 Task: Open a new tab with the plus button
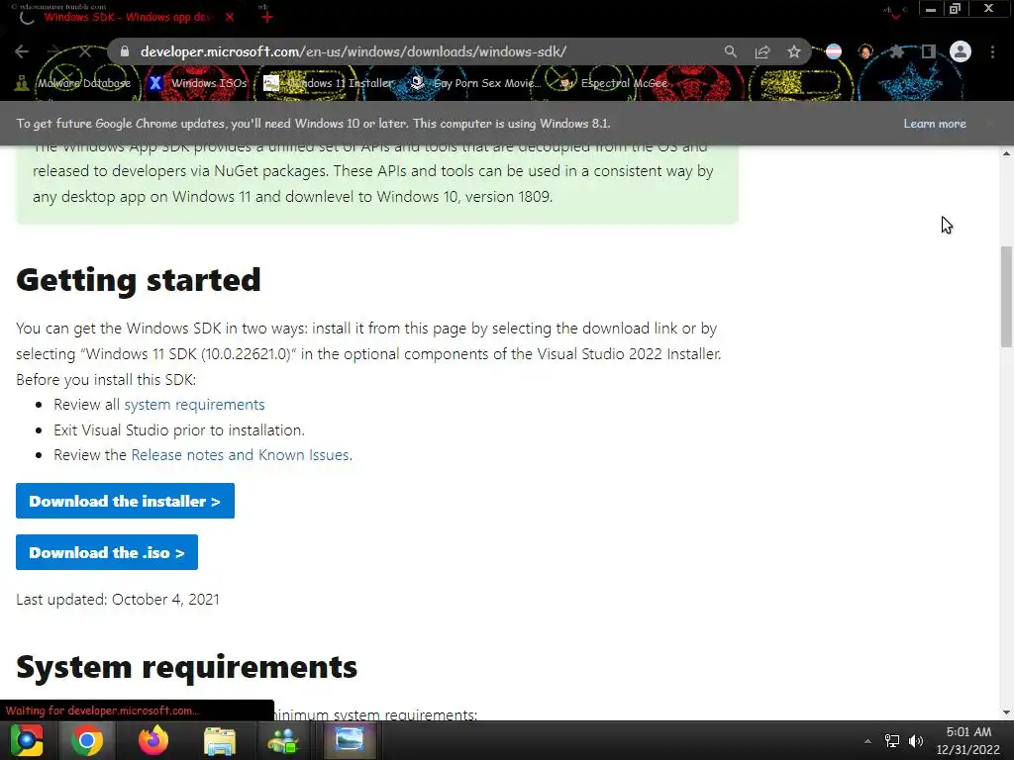[x=267, y=18]
